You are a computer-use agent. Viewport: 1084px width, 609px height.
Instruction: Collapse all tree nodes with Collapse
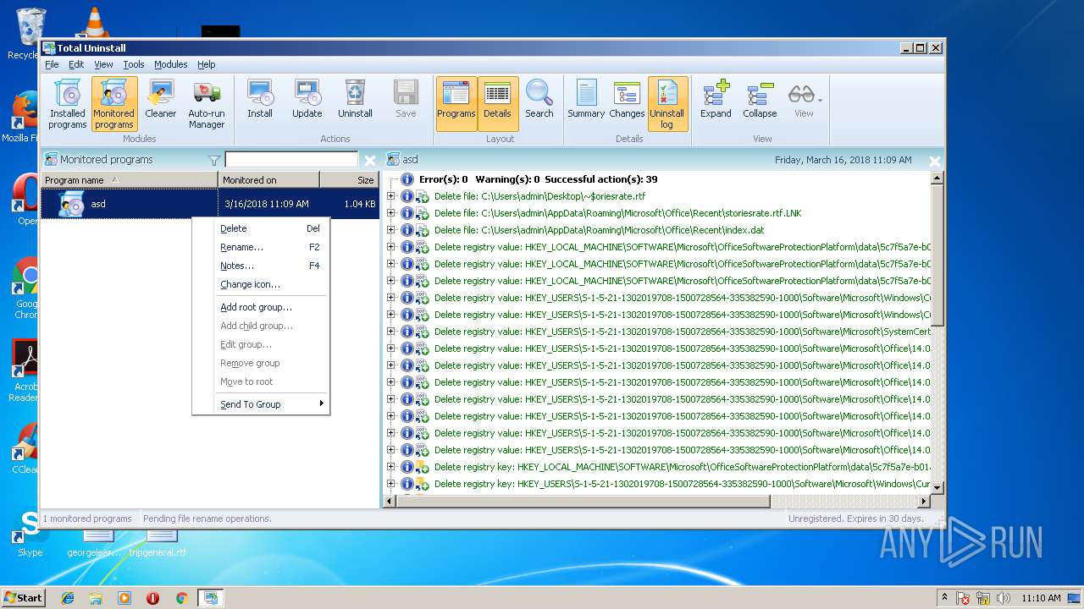760,99
